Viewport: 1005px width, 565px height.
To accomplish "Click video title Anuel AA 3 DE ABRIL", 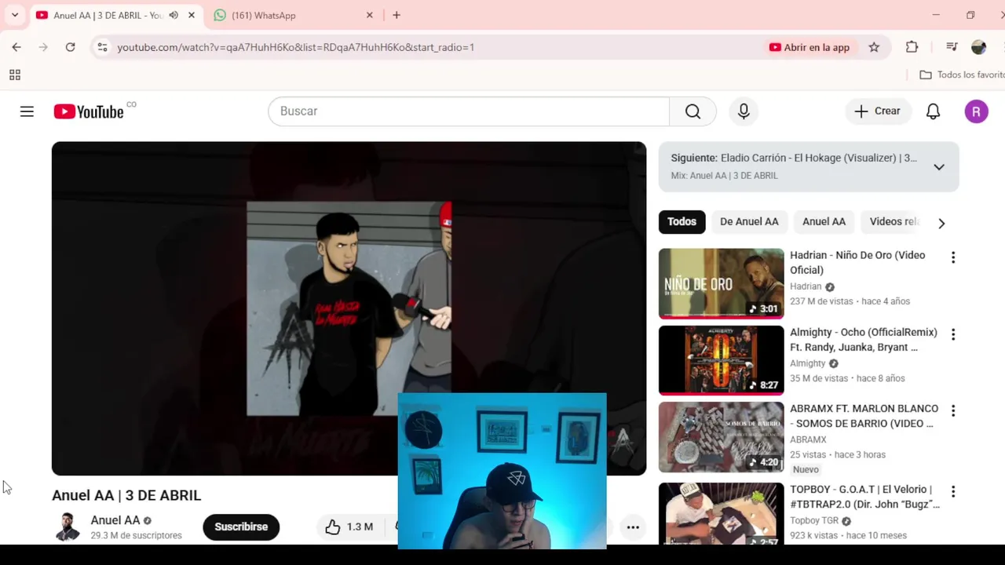I will coord(126,495).
